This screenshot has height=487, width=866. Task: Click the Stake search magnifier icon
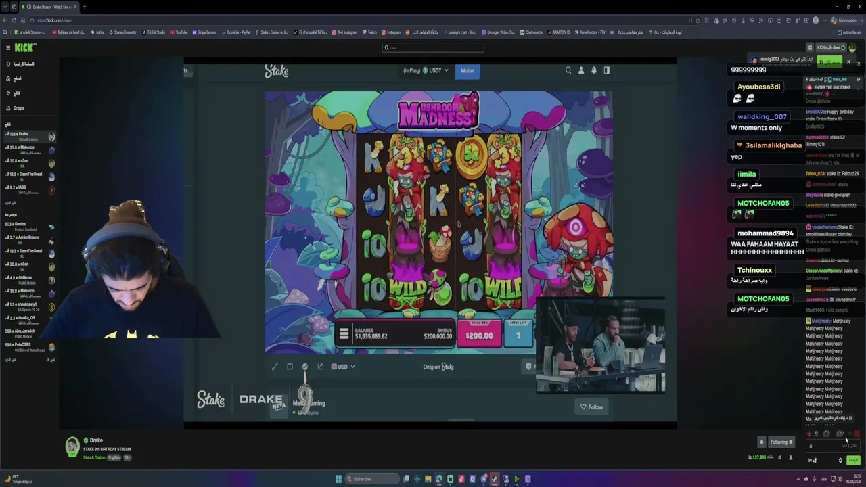coord(568,70)
